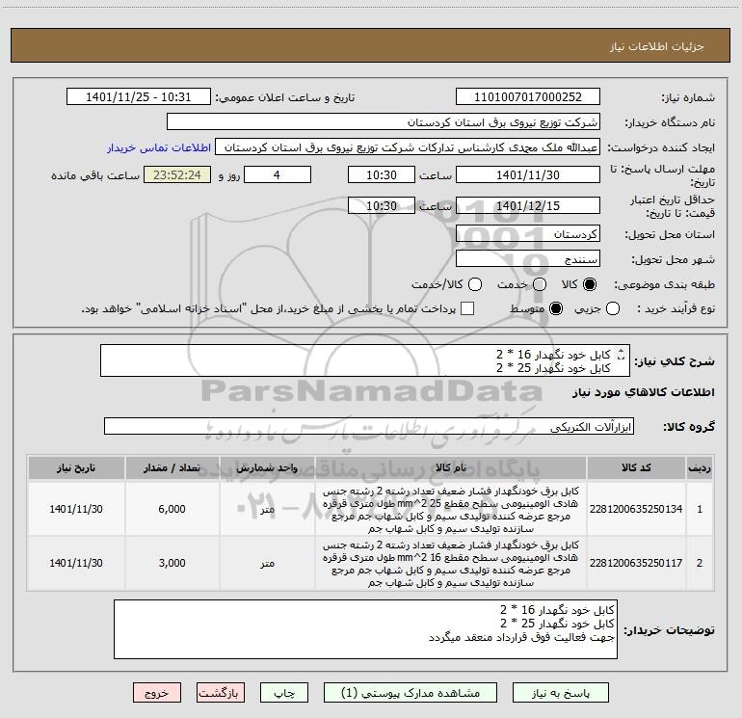
Task: Click row 2 product name with 16 mm^2
Action: 451,564
